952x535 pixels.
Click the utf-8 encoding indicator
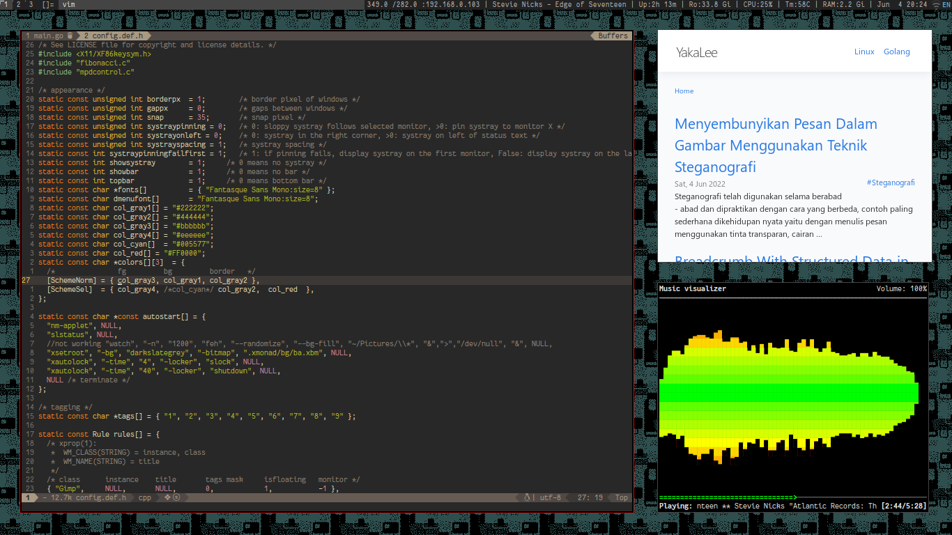click(x=550, y=498)
